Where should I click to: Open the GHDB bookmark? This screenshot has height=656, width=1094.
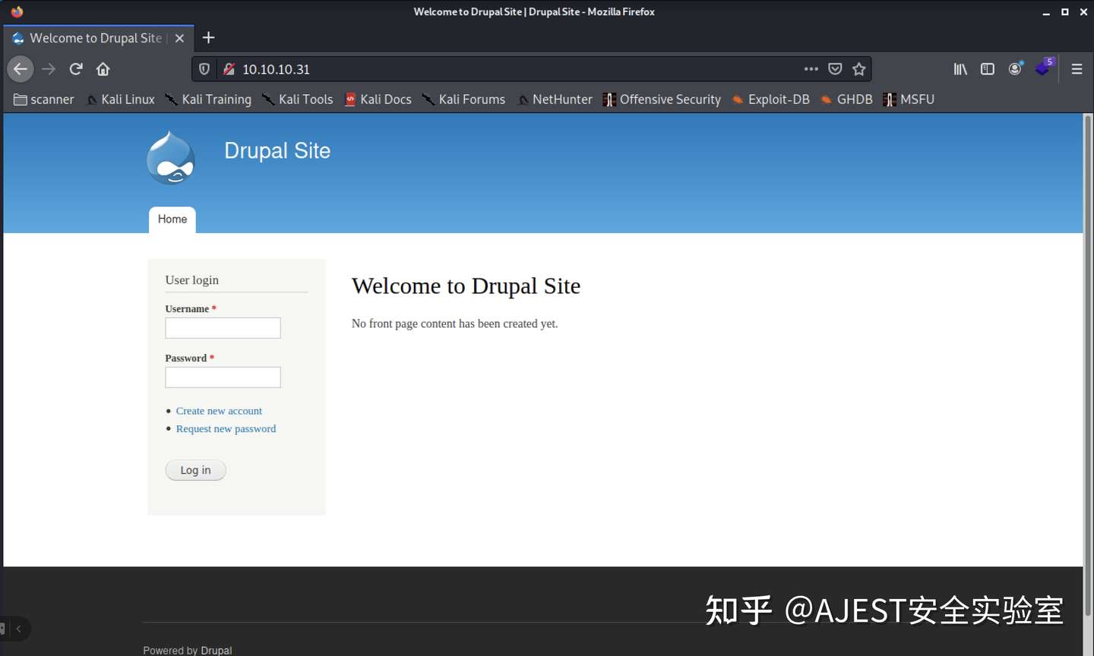coord(846,99)
